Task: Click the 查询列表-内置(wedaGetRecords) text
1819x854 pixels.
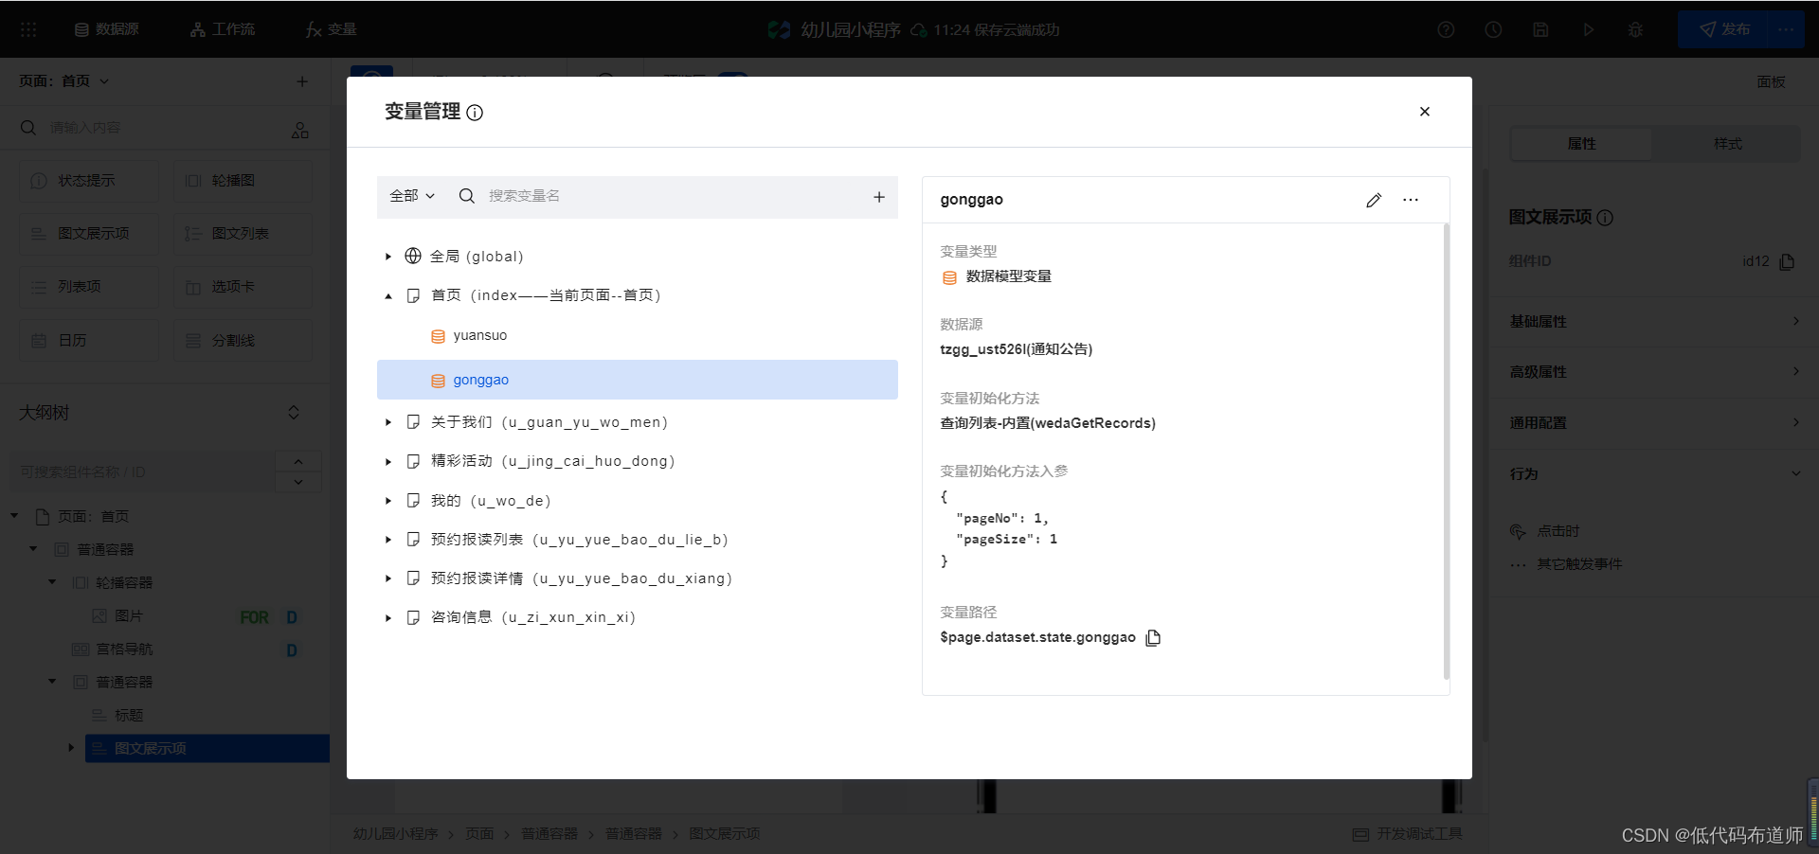Action: pos(1048,423)
